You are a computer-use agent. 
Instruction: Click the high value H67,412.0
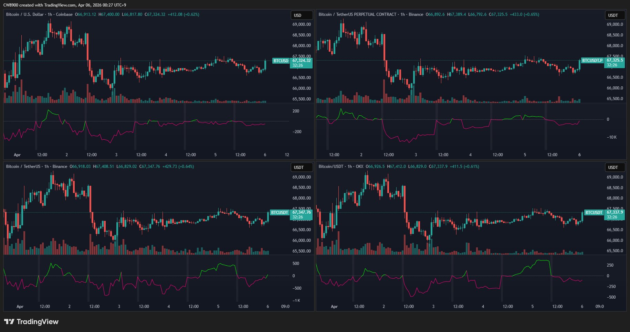397,167
